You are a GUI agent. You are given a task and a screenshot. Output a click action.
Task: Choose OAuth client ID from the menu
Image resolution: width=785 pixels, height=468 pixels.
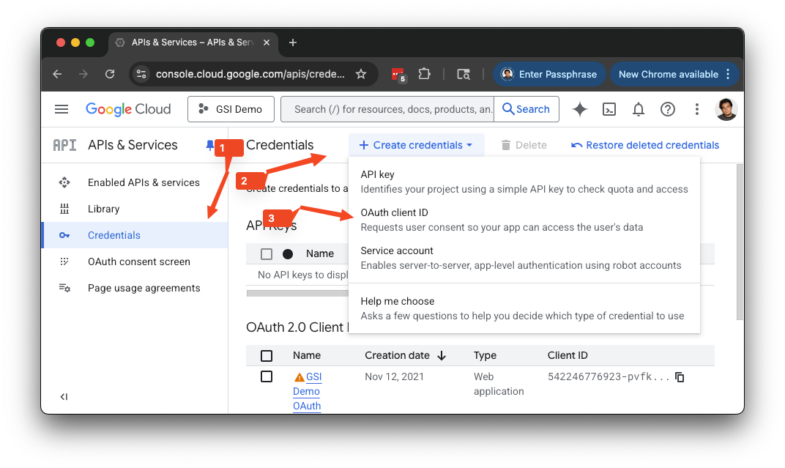(x=394, y=213)
